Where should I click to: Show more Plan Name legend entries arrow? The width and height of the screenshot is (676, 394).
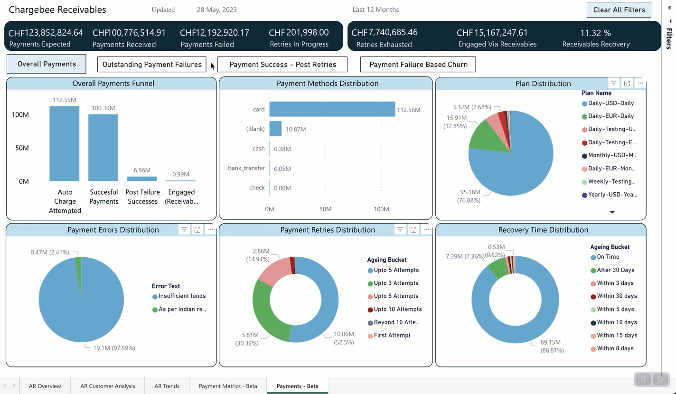[612, 212]
